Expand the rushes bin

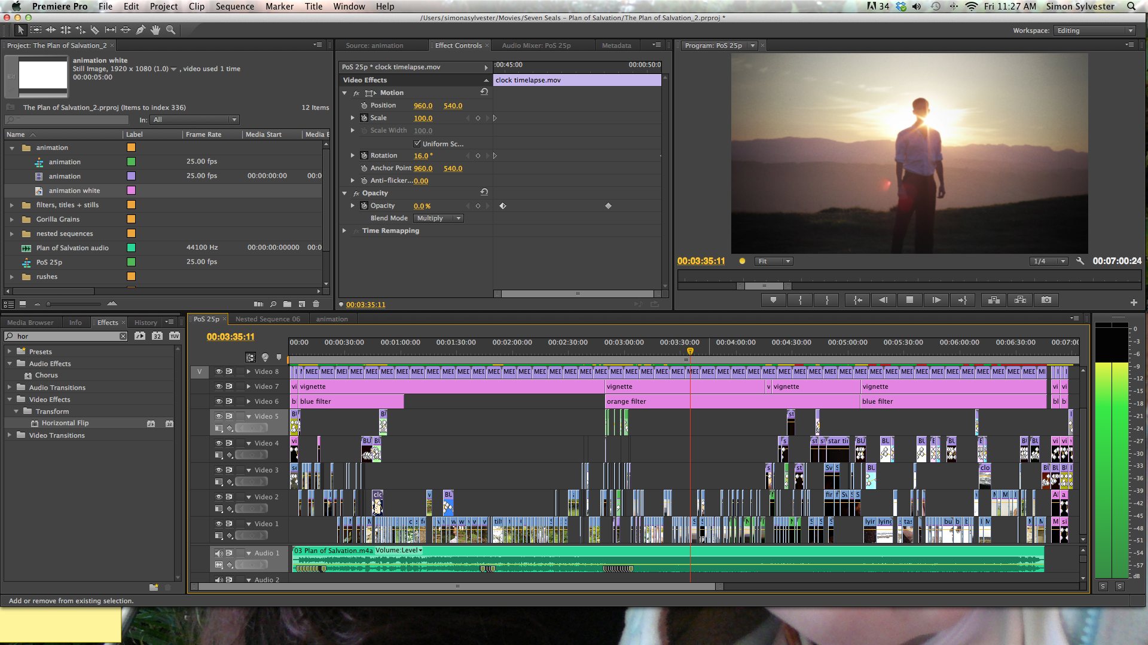pos(11,277)
